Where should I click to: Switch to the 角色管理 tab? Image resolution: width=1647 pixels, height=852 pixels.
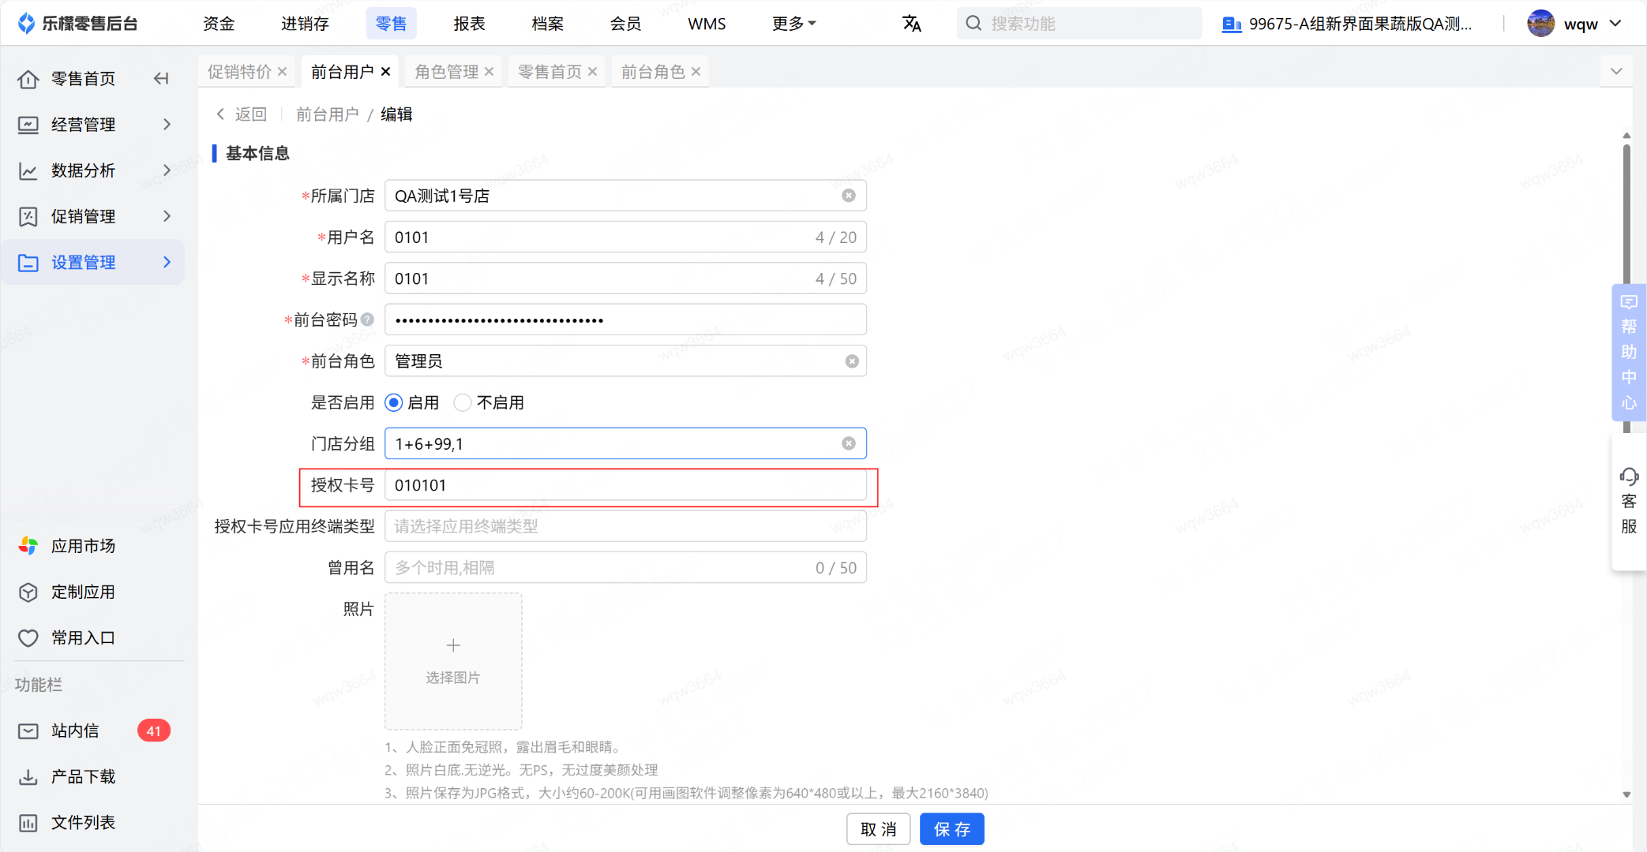tap(447, 72)
